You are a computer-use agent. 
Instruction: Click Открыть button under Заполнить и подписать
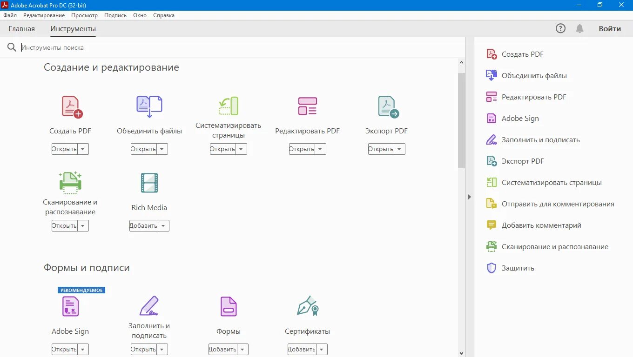[143, 350]
